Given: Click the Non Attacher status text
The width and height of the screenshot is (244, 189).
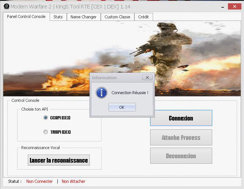Looking at the screenshot, I should pos(73,181).
